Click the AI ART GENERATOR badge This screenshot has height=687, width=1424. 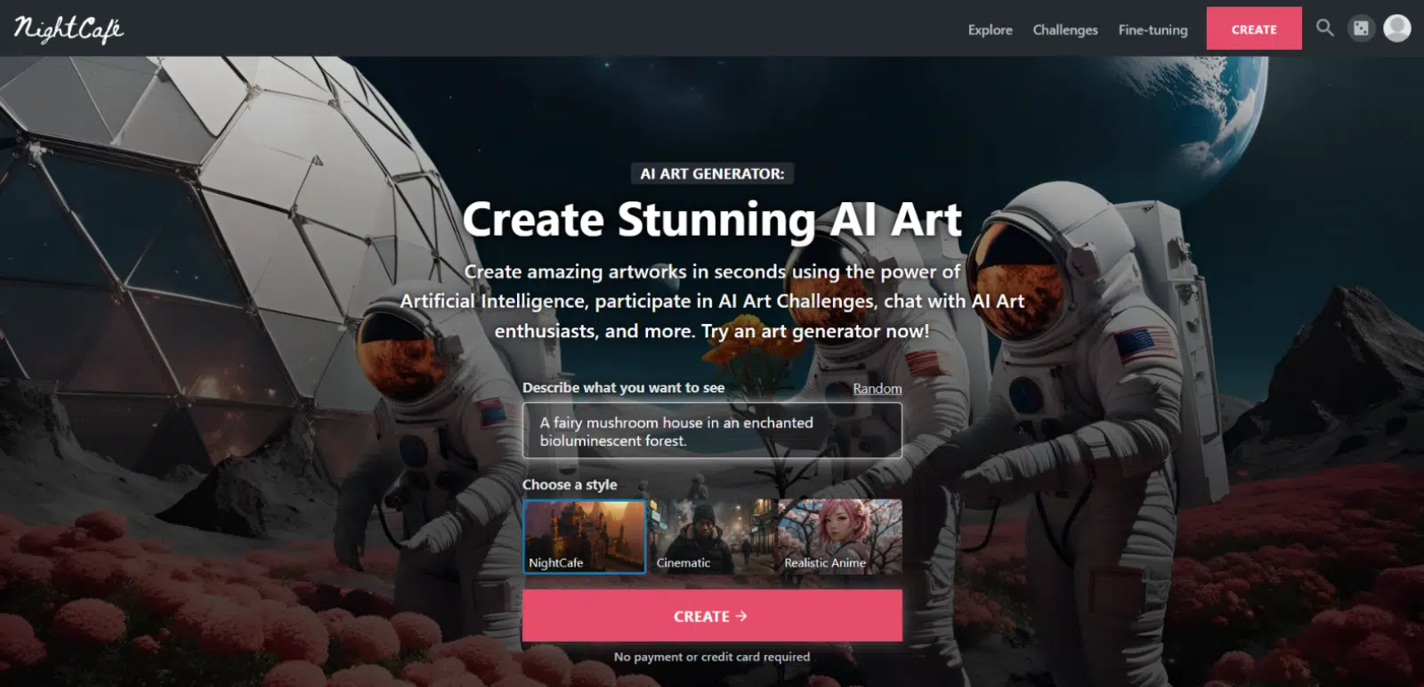[x=712, y=174]
